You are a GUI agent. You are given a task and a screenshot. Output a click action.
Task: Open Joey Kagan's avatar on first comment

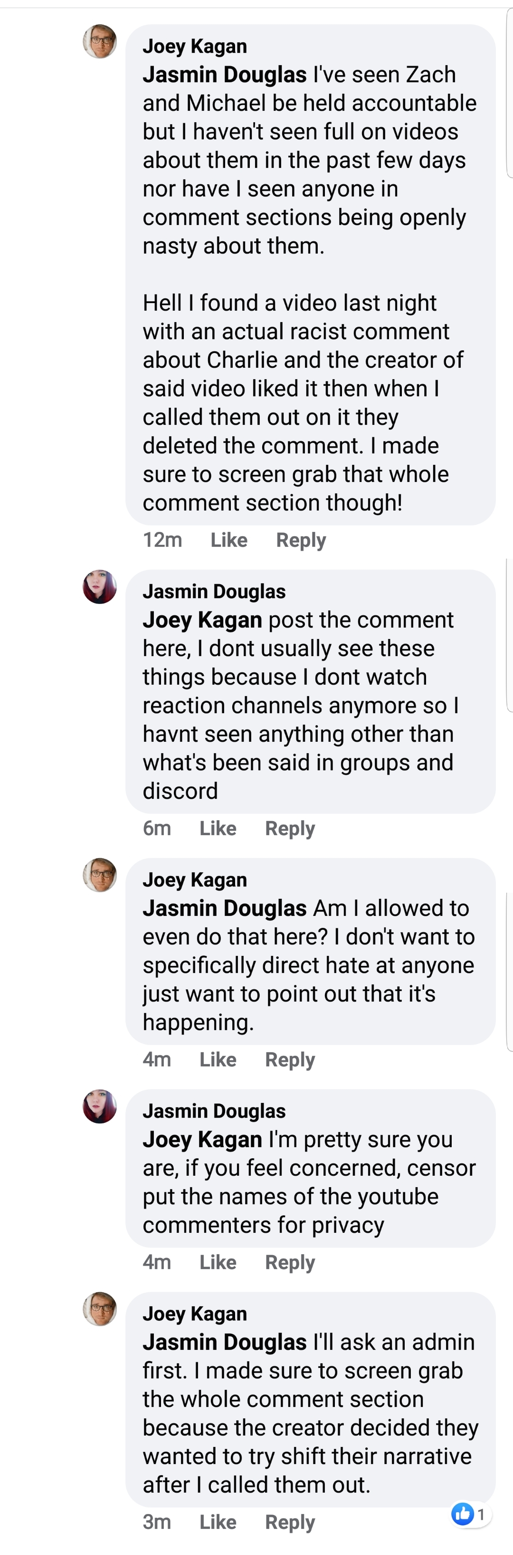pos(99,42)
